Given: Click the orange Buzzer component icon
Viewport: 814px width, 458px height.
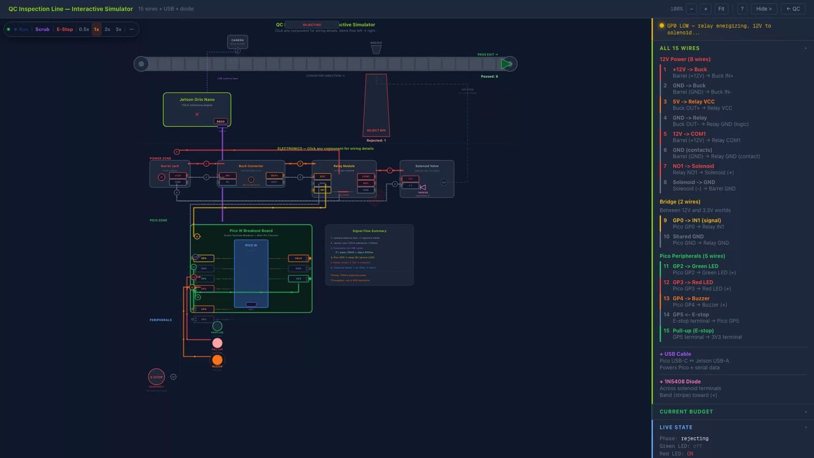Looking at the screenshot, I should (x=217, y=360).
